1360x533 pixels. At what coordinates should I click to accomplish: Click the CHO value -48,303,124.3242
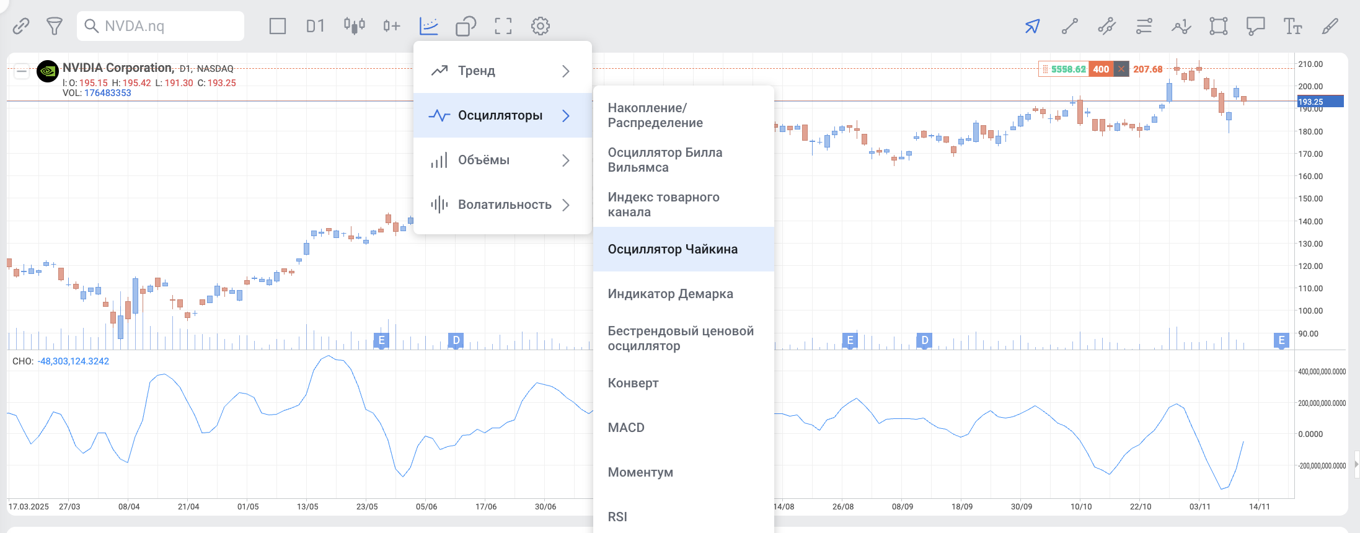coord(73,361)
